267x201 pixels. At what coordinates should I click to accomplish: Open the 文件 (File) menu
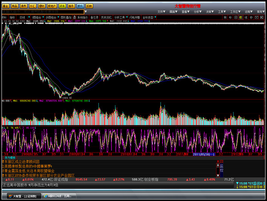161,12
